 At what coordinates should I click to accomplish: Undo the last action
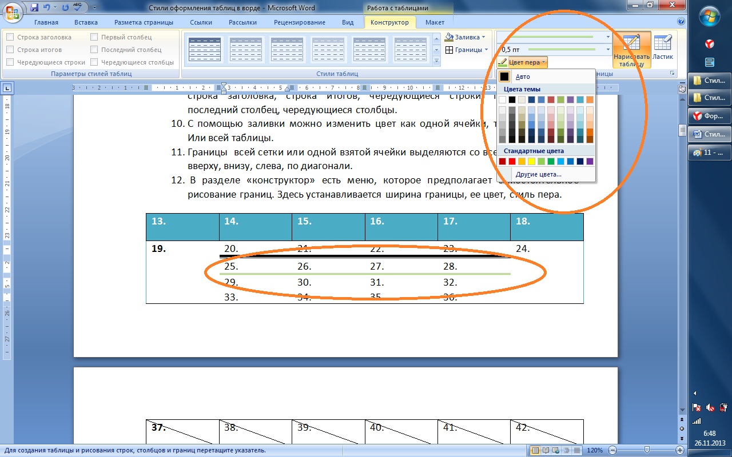48,8
